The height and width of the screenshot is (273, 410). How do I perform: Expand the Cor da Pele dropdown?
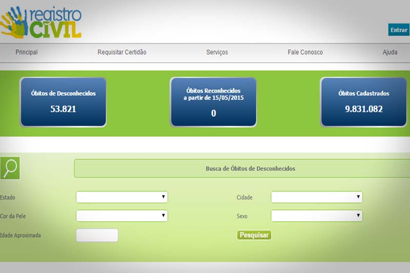click(122, 216)
